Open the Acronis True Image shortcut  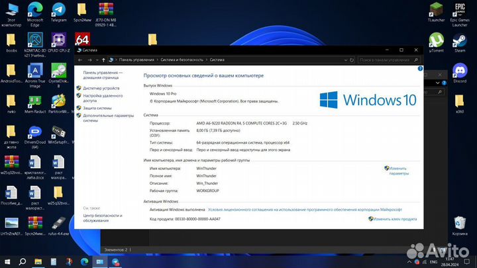pyautogui.click(x=35, y=75)
